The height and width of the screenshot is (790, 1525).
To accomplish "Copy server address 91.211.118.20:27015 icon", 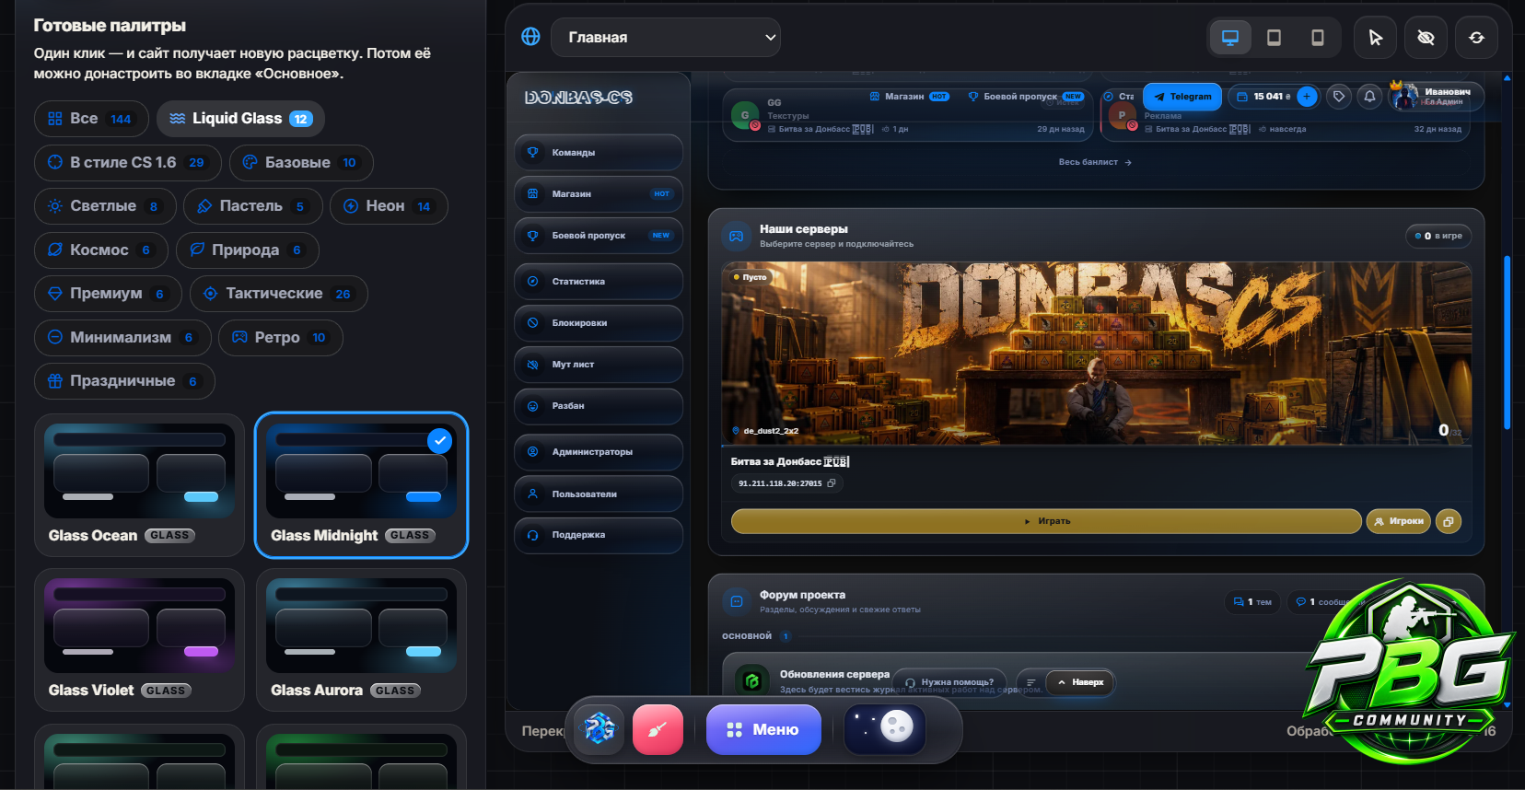I will [x=832, y=483].
